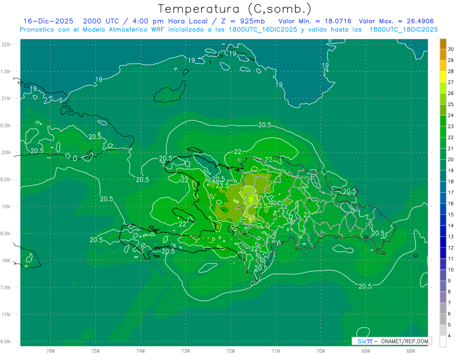The width and height of the screenshot is (461, 356).
Task: Click the legend value "18"
Action: pyautogui.click(x=452, y=182)
